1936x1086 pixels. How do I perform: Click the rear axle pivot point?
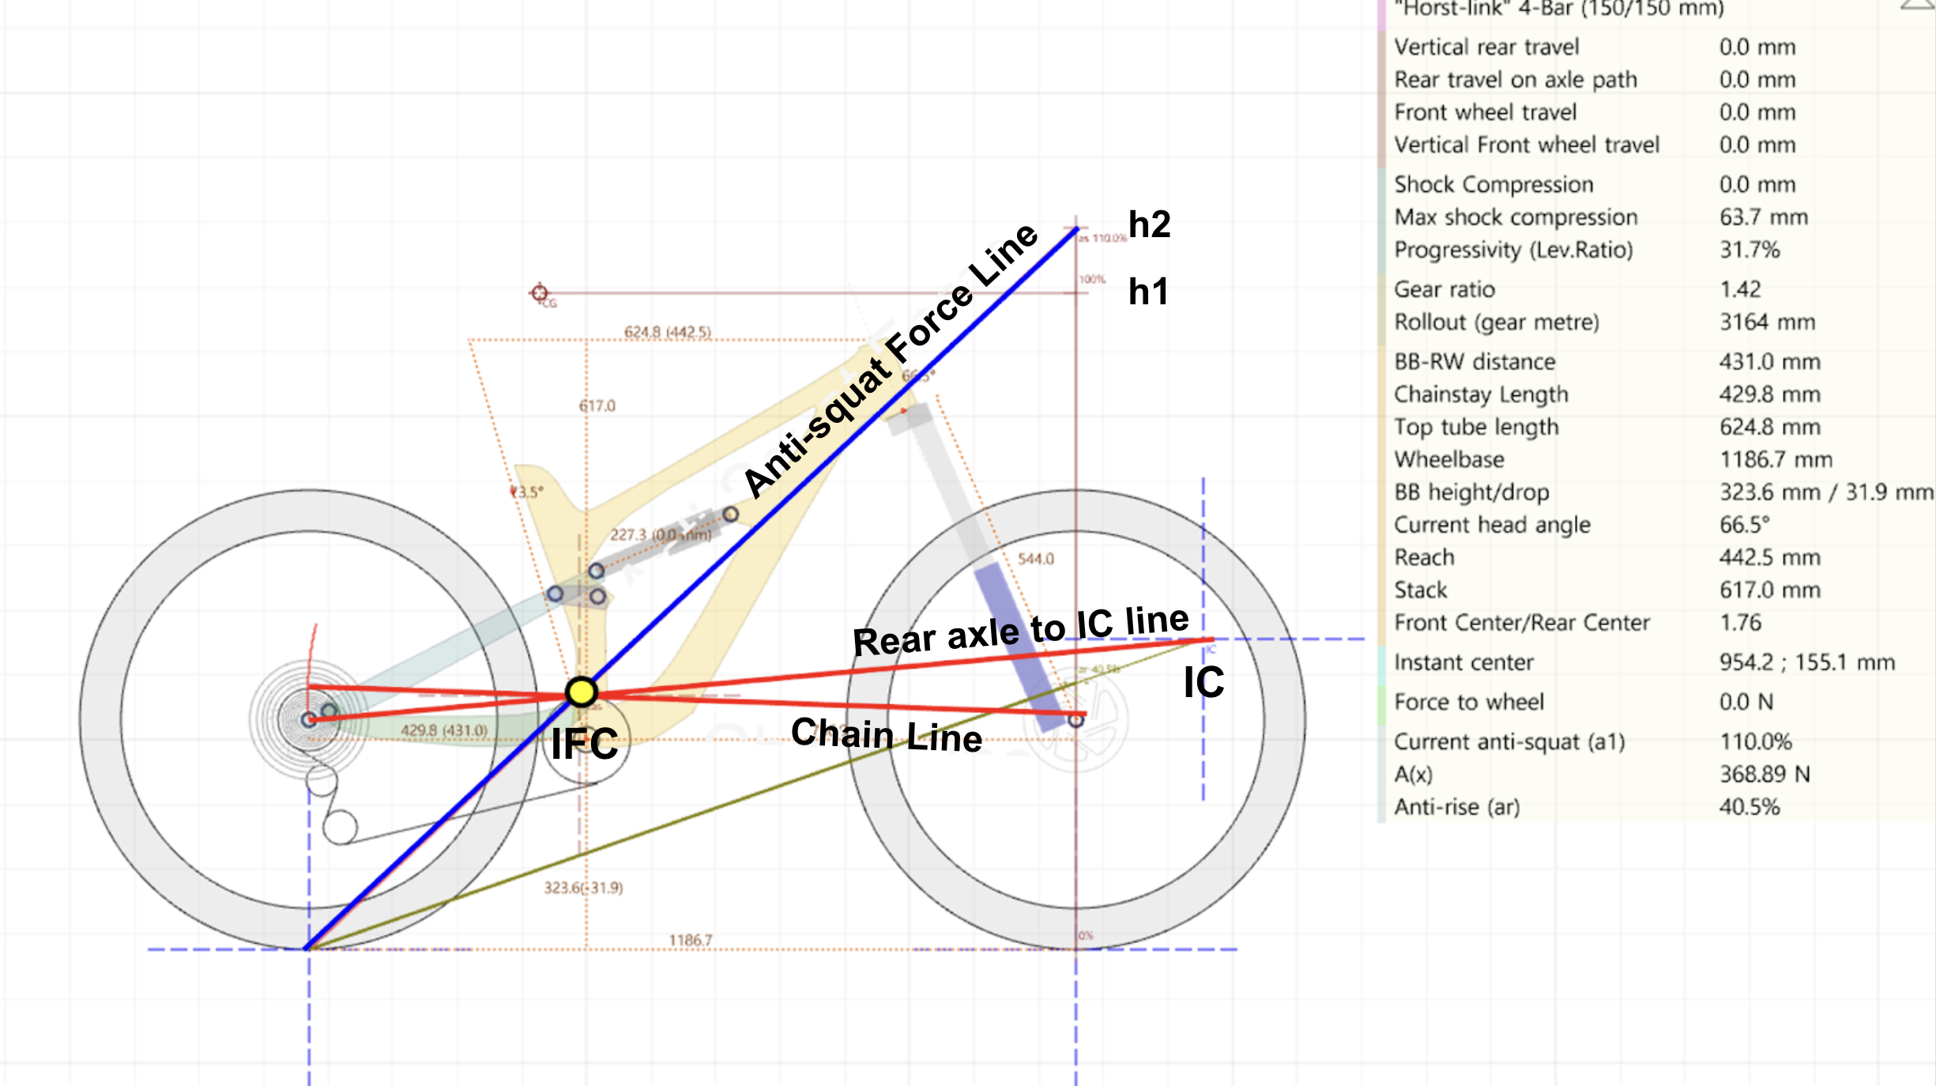click(309, 719)
